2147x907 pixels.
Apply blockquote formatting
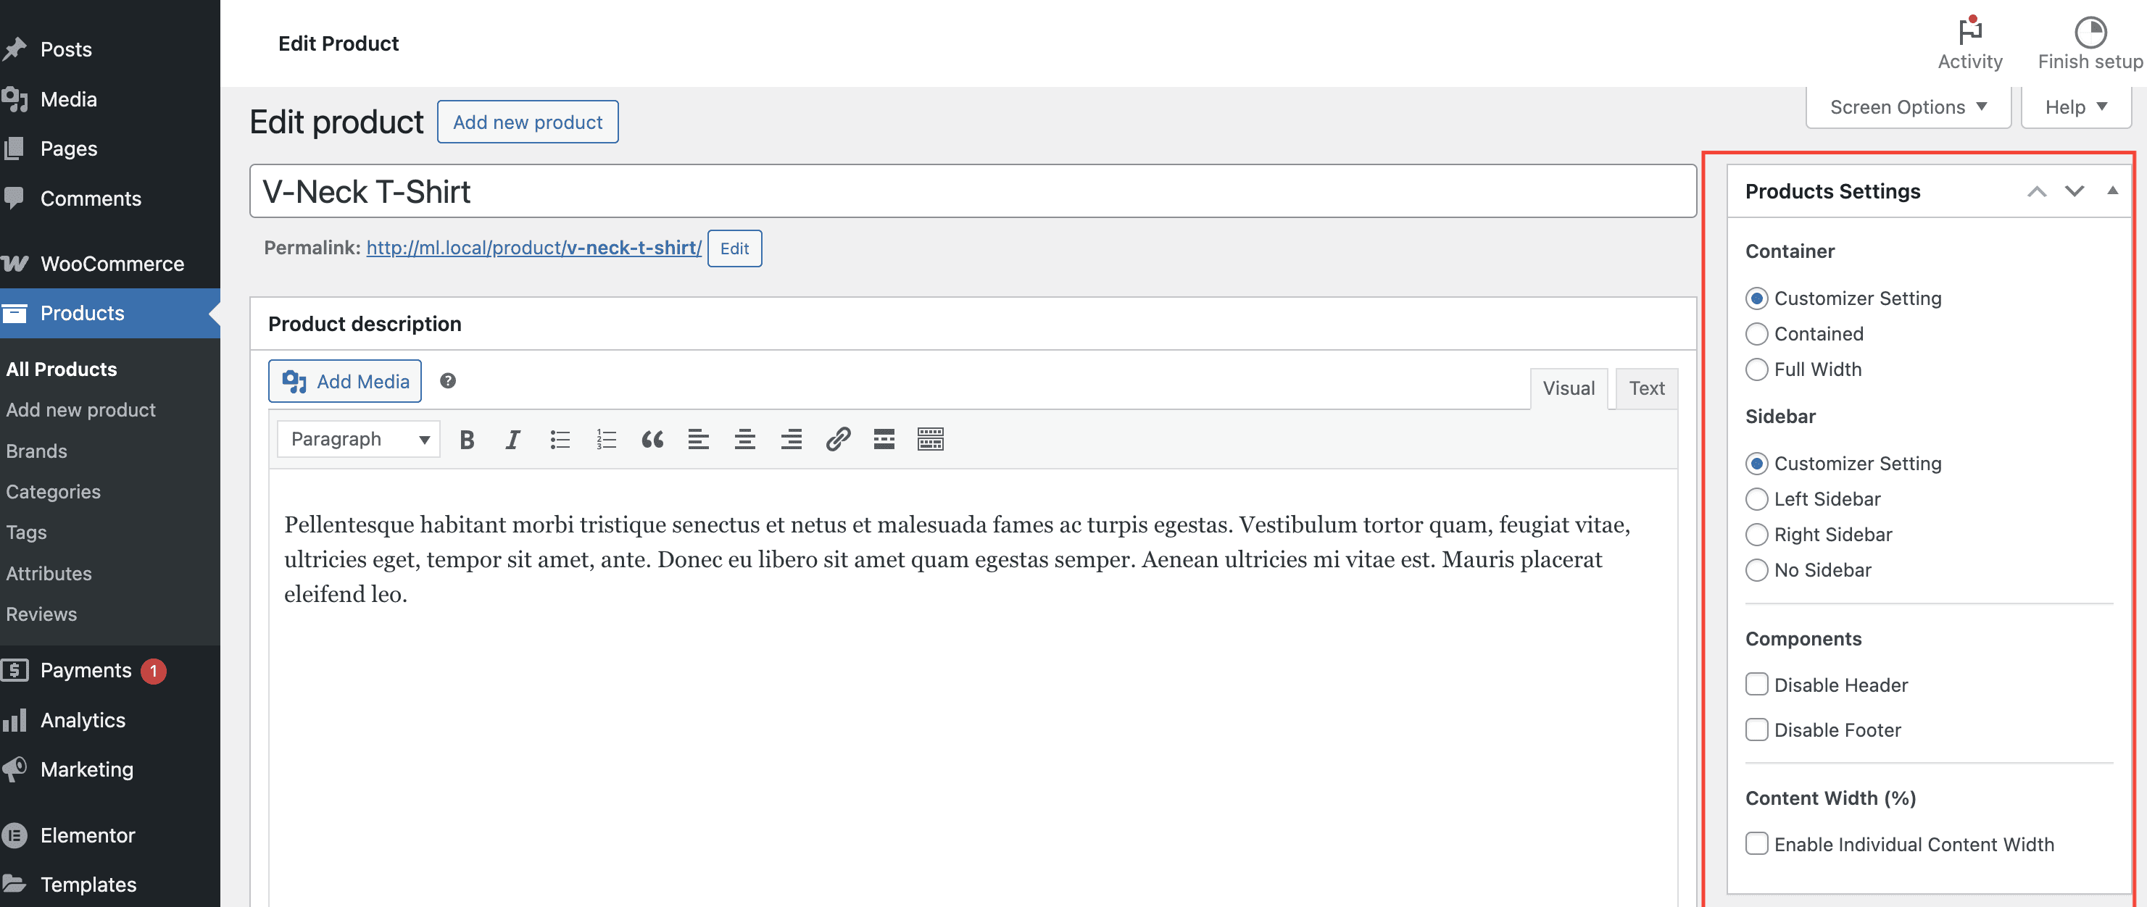tap(652, 439)
